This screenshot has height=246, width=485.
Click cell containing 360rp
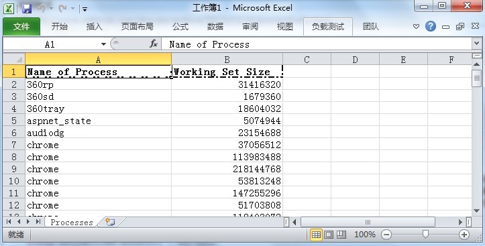point(99,84)
